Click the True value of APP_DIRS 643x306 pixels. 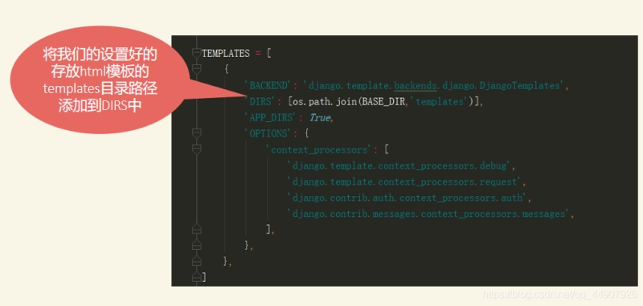(319, 117)
